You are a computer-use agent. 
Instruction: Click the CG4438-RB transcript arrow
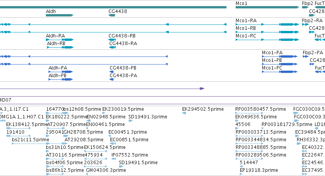point(112,40)
